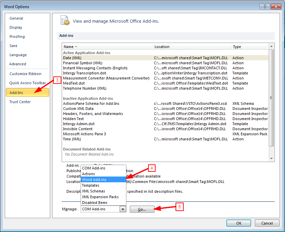Open Quick Access Toolbar settings

click(x=27, y=83)
